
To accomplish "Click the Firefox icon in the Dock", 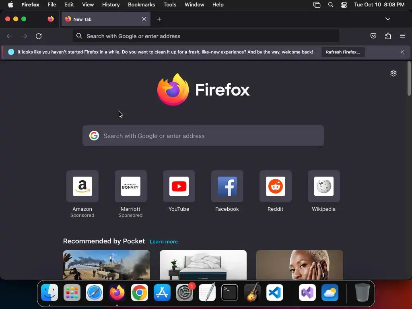I will [117, 293].
